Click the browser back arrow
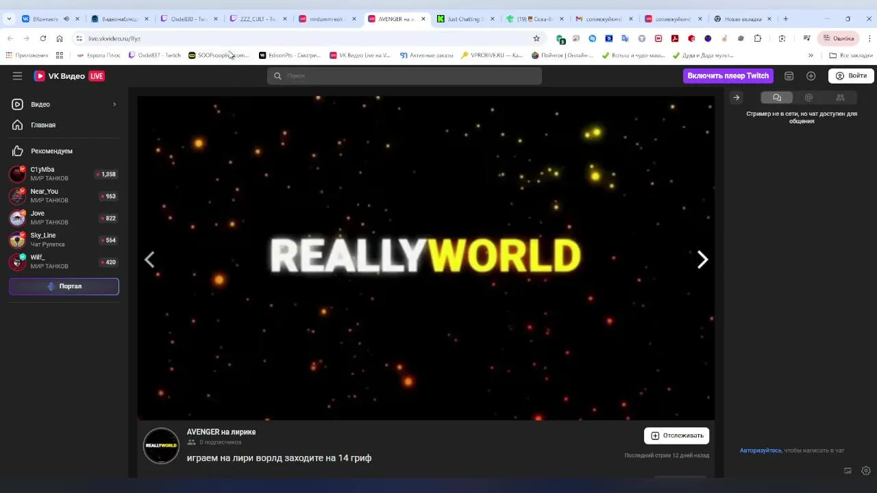The width and height of the screenshot is (877, 493). click(10, 38)
